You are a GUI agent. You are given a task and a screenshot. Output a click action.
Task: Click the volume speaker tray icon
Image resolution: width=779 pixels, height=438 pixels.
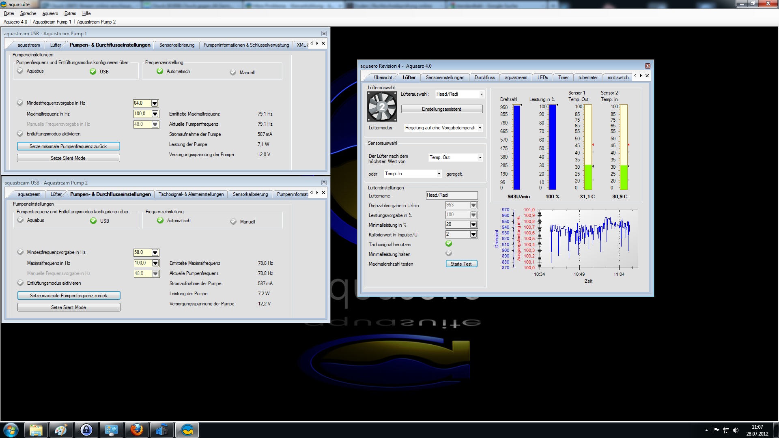pos(736,430)
